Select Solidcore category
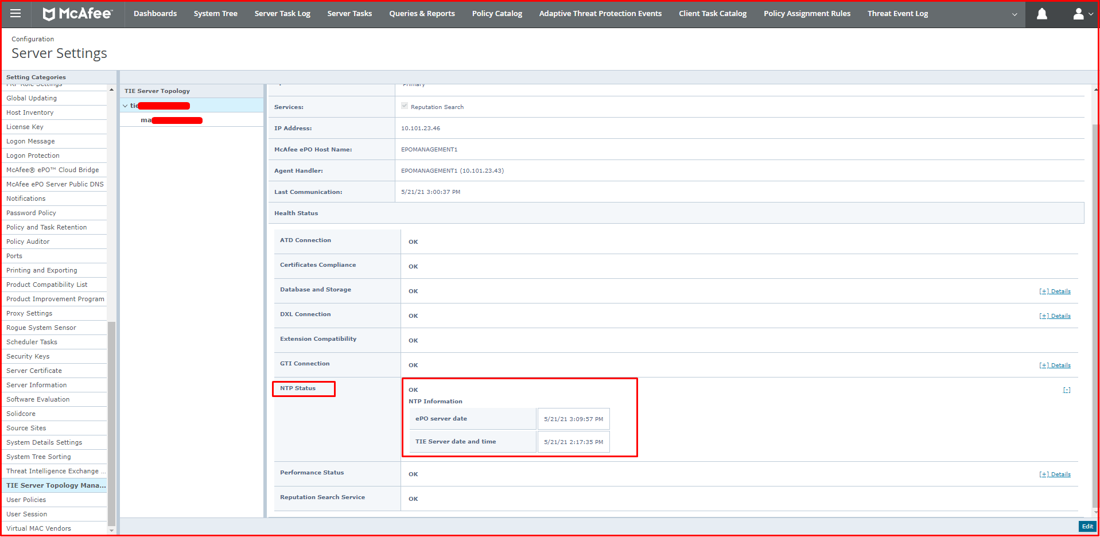Image resolution: width=1100 pixels, height=537 pixels. coord(54,414)
